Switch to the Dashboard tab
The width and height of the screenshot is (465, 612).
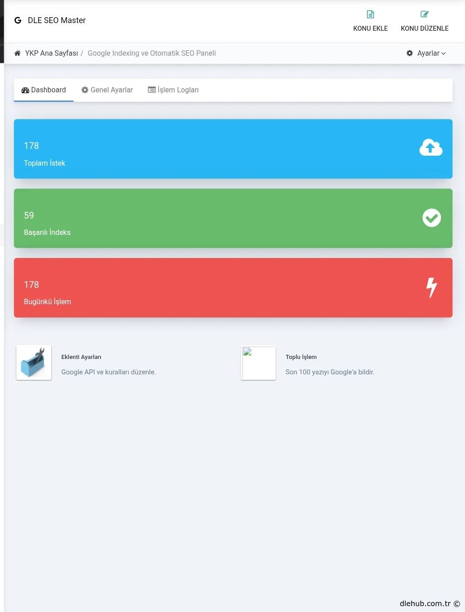(x=44, y=90)
